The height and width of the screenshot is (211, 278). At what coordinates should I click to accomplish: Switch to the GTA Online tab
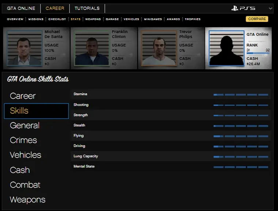point(21,8)
